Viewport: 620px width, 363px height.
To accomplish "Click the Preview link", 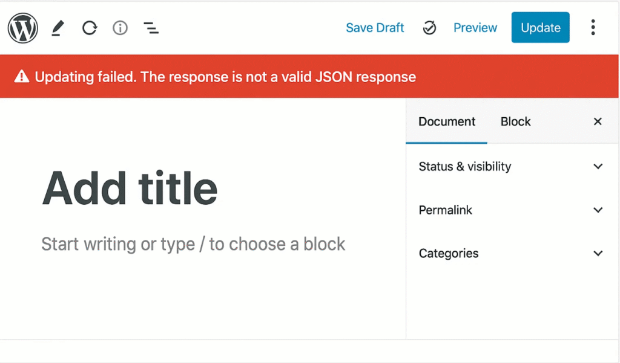I will (475, 27).
